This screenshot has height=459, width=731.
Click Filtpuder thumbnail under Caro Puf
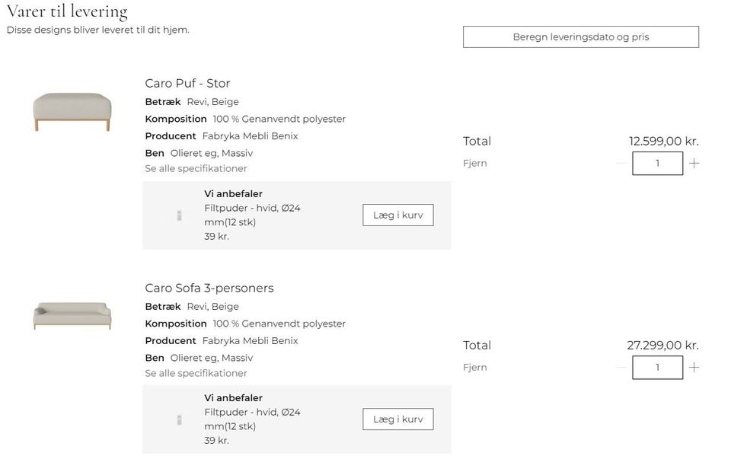point(179,215)
